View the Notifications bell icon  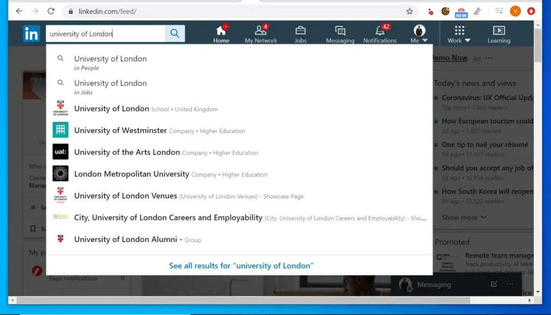(380, 31)
